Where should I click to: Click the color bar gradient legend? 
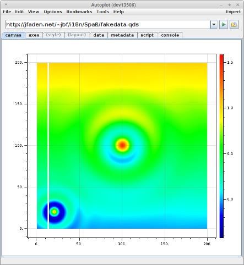(x=221, y=146)
